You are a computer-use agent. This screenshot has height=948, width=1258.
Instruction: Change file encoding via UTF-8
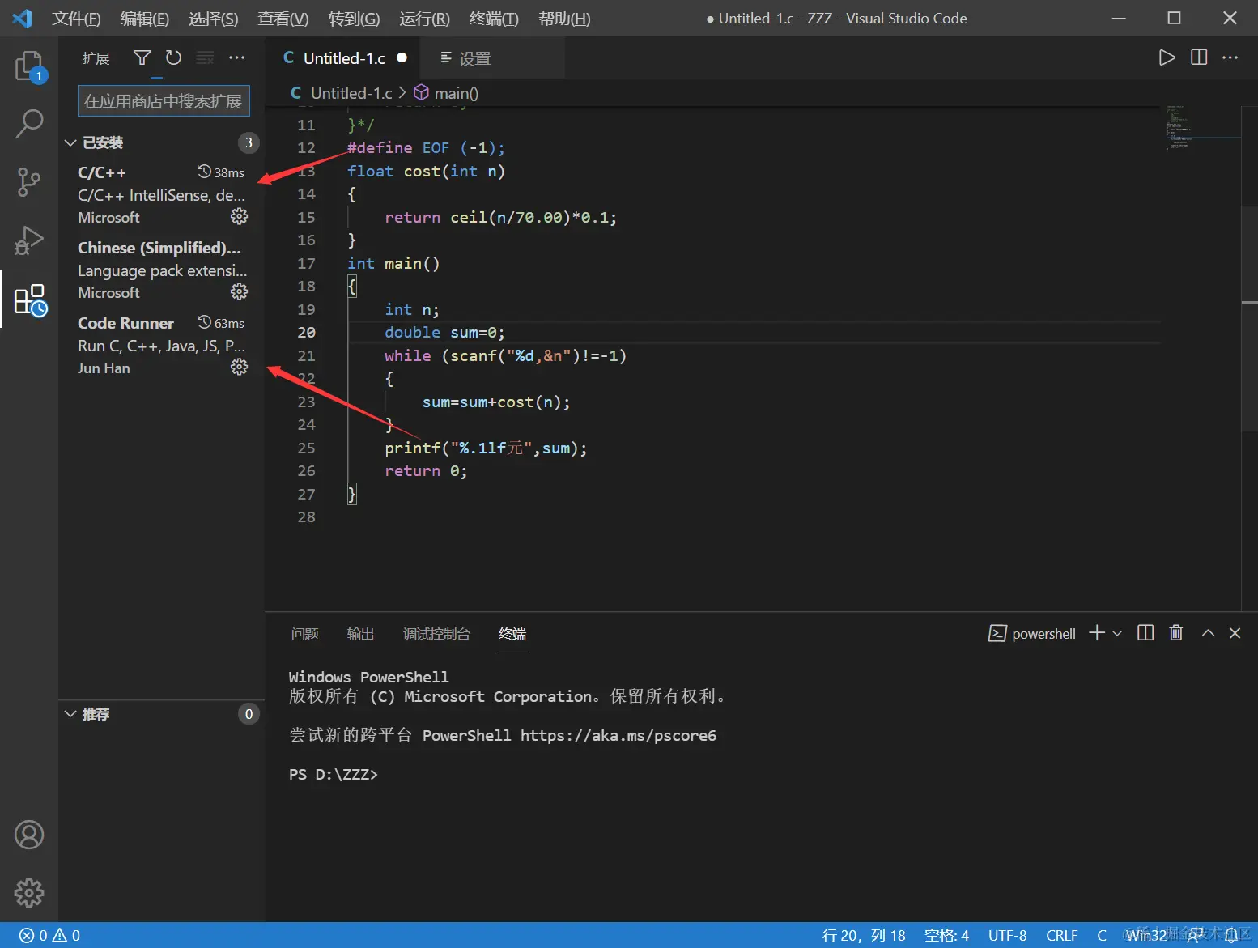pos(1008,936)
